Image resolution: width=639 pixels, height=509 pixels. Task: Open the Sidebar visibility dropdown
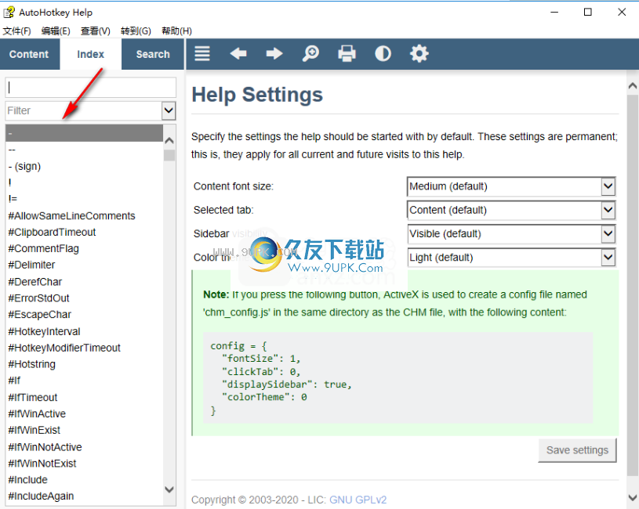(511, 233)
